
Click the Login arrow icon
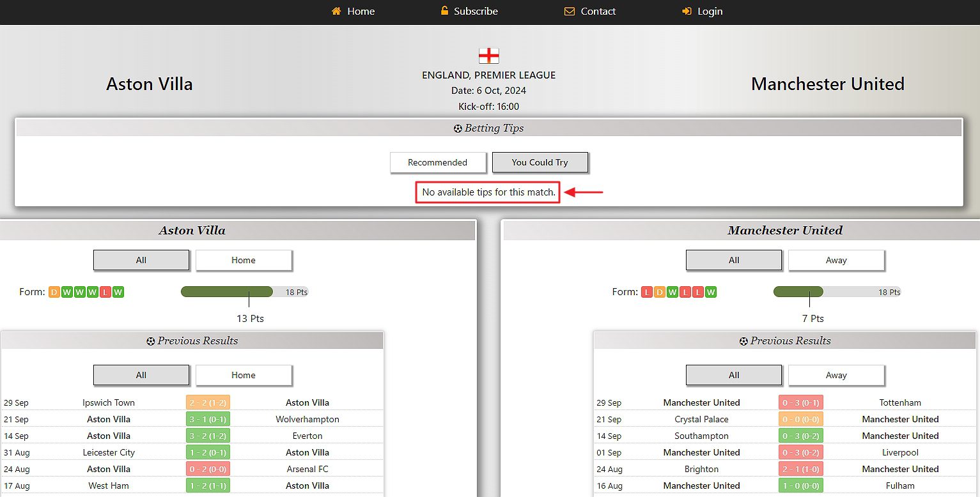(x=687, y=11)
